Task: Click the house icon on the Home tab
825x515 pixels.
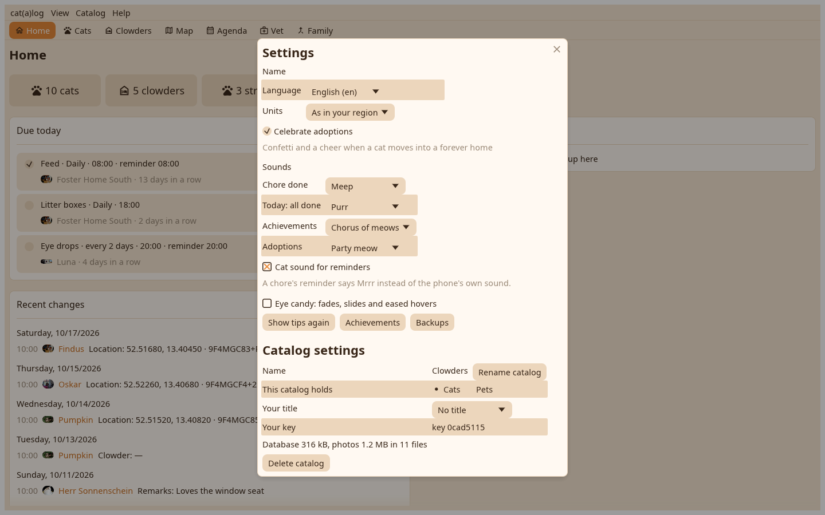Action: point(19,30)
